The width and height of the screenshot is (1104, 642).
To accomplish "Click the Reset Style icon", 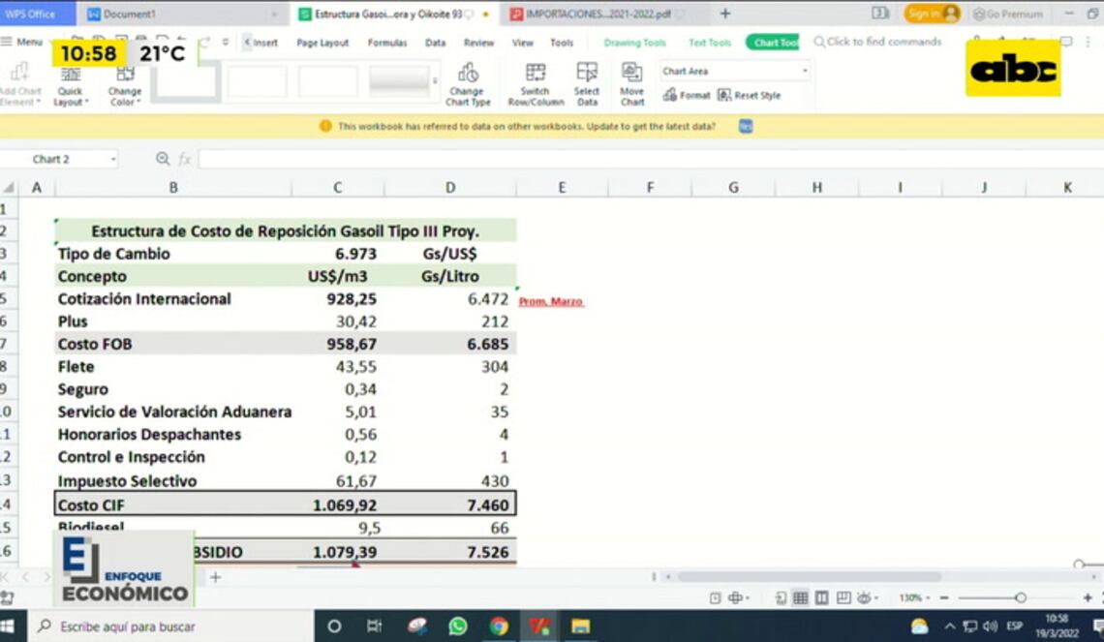I will click(724, 96).
